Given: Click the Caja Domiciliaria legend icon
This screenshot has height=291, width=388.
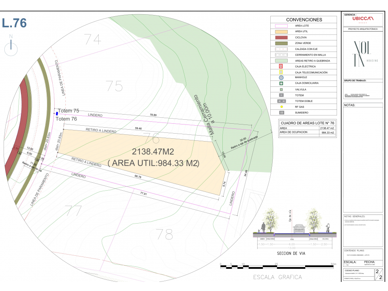Looking at the screenshot, I should (281, 83).
